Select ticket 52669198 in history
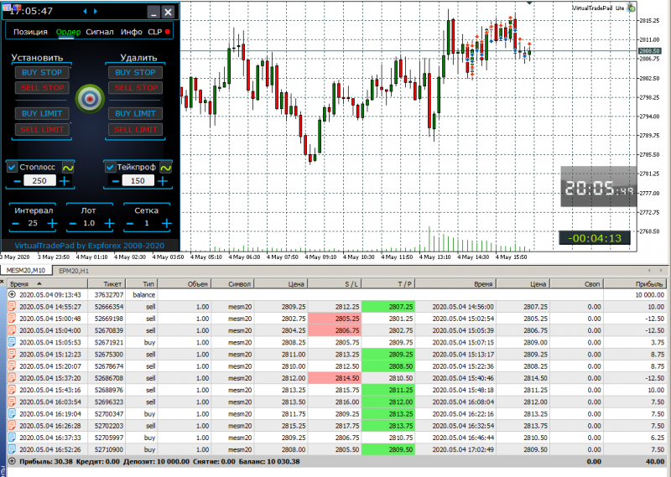Viewport: 671px width, 477px height. point(336,319)
